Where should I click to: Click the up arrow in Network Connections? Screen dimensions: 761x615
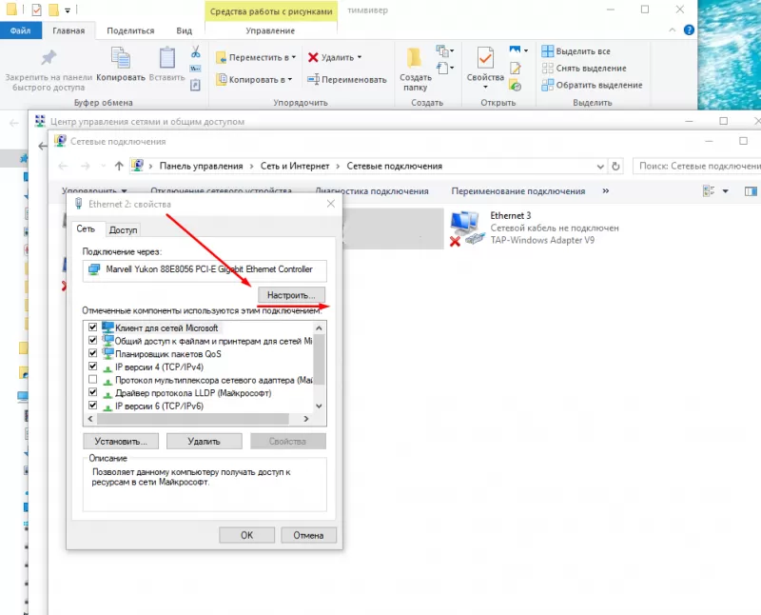tap(119, 167)
